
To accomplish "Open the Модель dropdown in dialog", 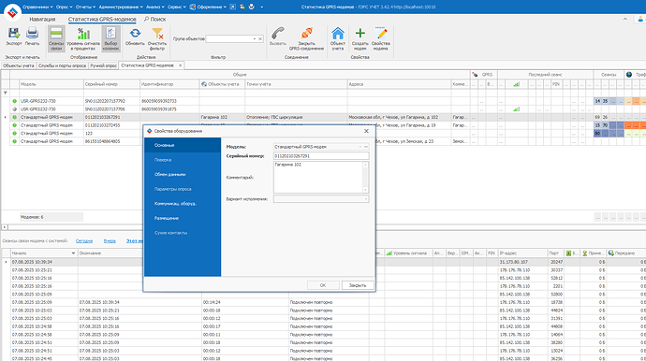I will pyautogui.click(x=360, y=147).
